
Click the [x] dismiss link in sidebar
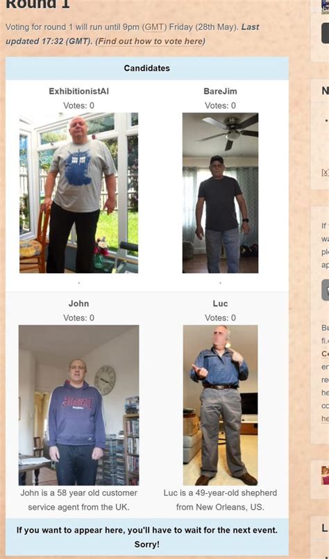(x=325, y=172)
